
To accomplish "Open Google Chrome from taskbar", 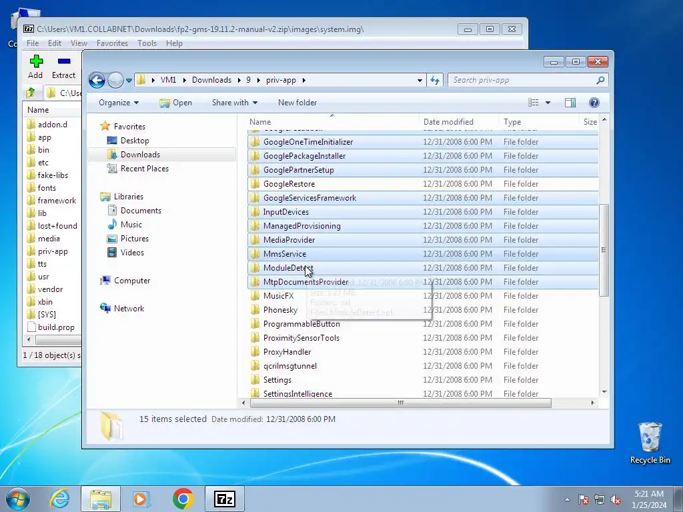I will (x=183, y=499).
